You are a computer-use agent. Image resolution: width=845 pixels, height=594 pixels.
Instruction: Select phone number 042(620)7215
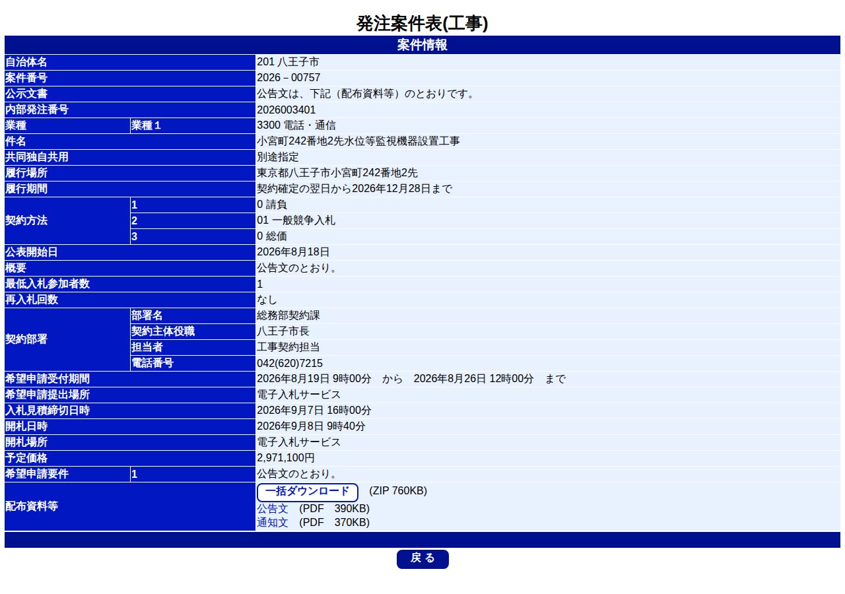290,364
